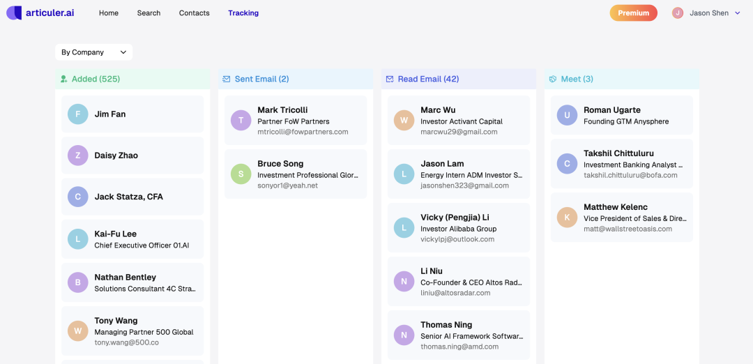753x364 pixels.
Task: Click the Meet handshake icon
Action: click(x=553, y=79)
